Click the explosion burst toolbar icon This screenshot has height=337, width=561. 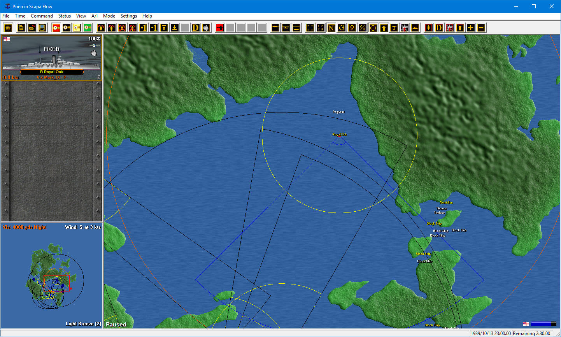[x=404, y=28]
